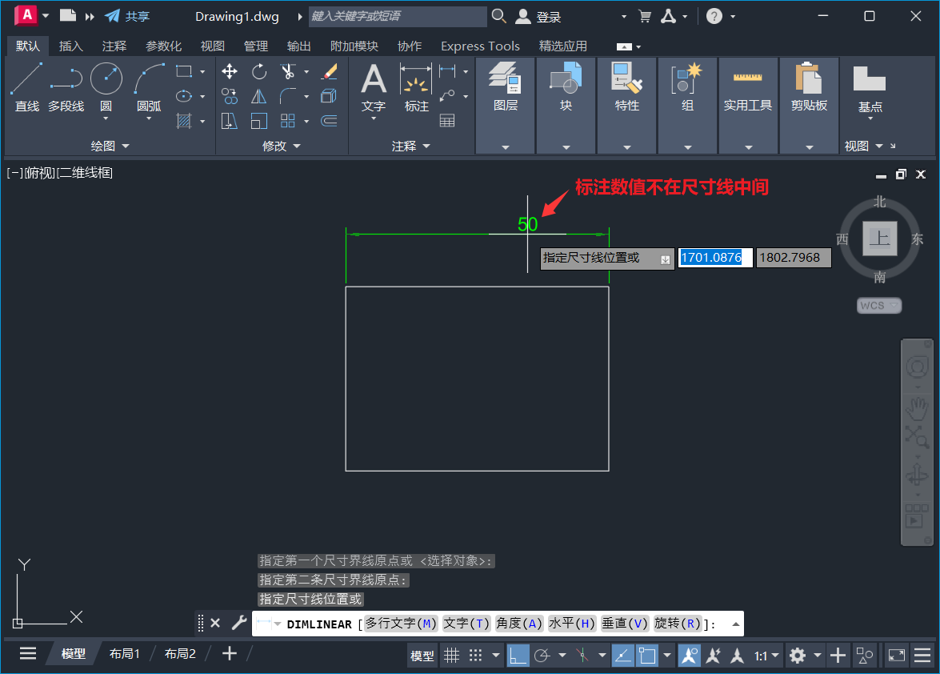Switch to the 布局1 layout tab

(125, 653)
